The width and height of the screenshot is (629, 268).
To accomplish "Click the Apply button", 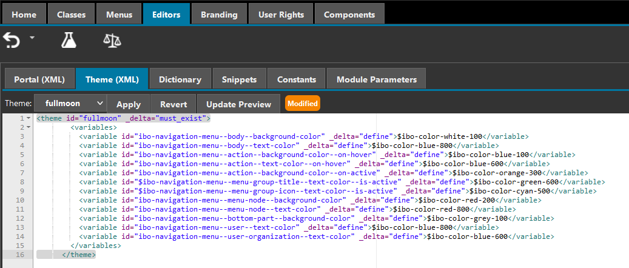I will [x=128, y=104].
